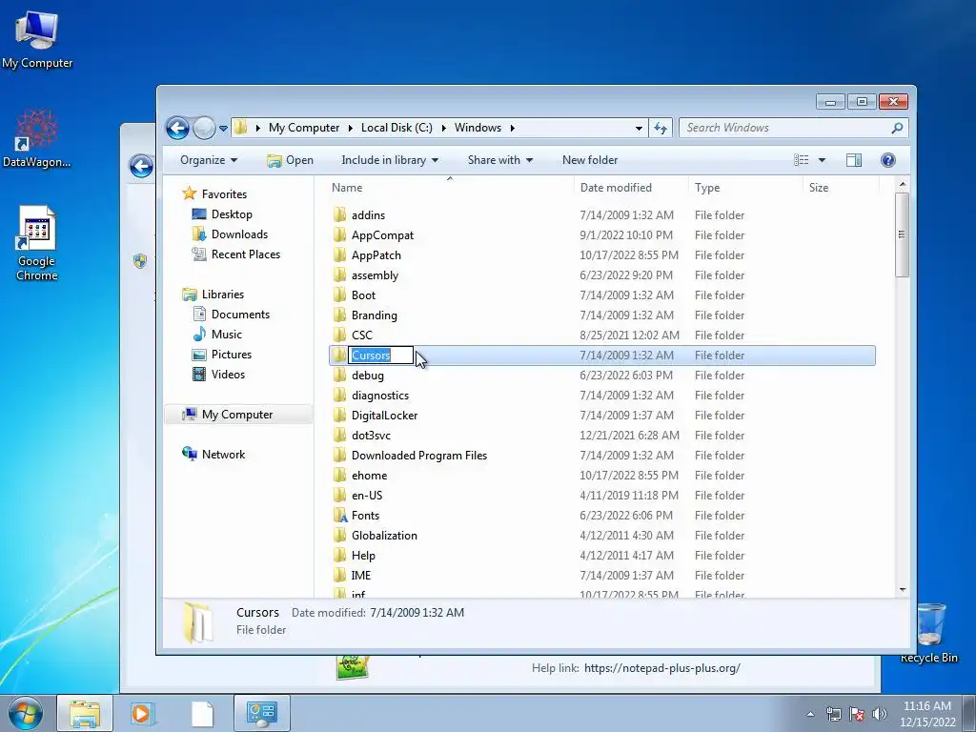Select Network in navigation pane
Viewport: 976px width, 732px height.
coord(223,455)
